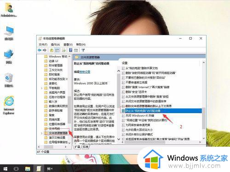Toggle the action pane toolbar icon
The image size is (230, 172).
point(76,50)
